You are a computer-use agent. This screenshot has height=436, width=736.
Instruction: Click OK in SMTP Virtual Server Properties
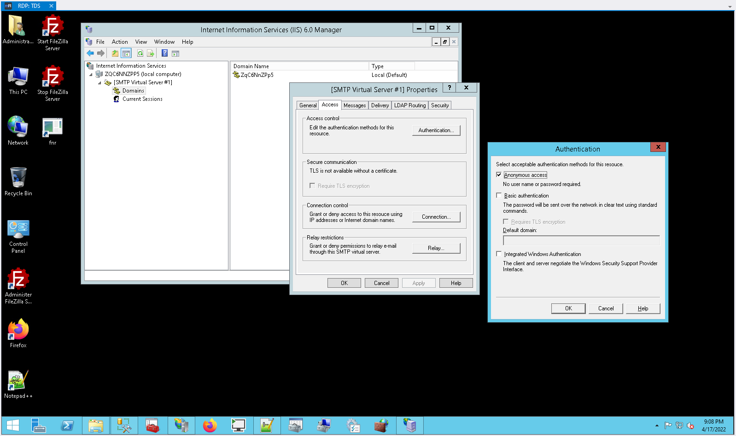coord(344,283)
